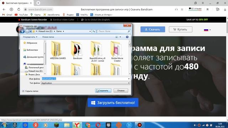Screen dimensions: 228x128
Task: Click the file list vertical scrollbar
Action: (x=130, y=58)
